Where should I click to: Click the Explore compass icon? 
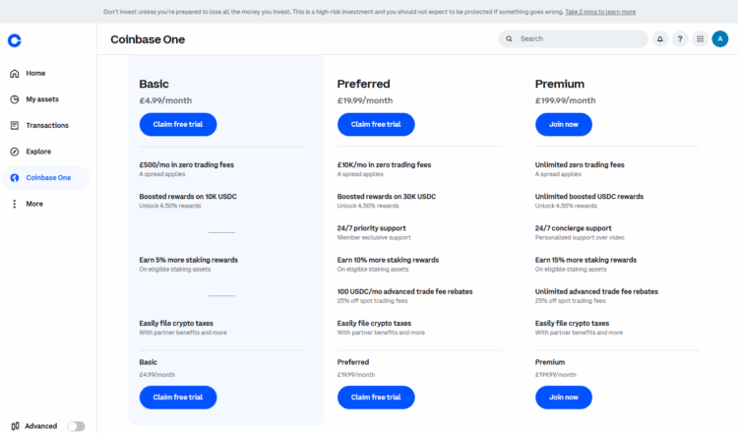click(x=14, y=152)
